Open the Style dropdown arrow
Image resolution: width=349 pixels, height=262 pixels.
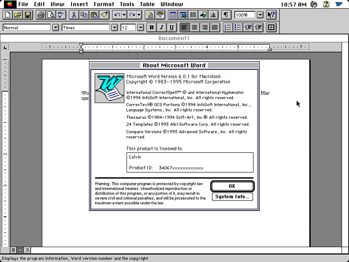[x=56, y=28]
